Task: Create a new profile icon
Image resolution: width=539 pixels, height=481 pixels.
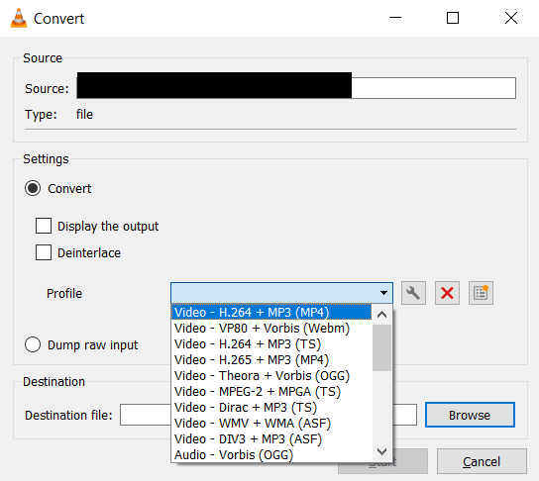Action: pyautogui.click(x=481, y=293)
